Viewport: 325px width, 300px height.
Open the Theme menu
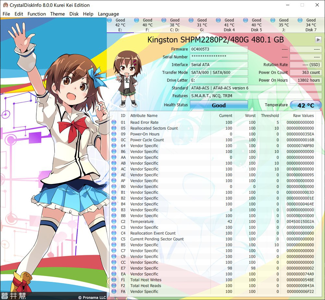pyautogui.click(x=57, y=14)
